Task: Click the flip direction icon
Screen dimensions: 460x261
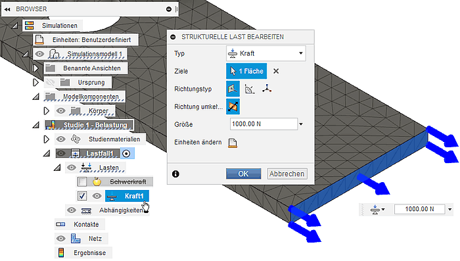Action: point(233,107)
